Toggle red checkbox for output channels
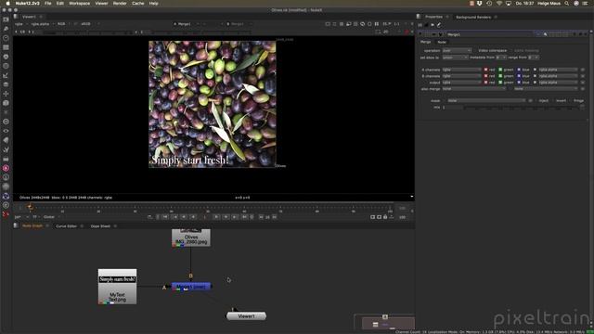The image size is (594, 334). [x=485, y=83]
